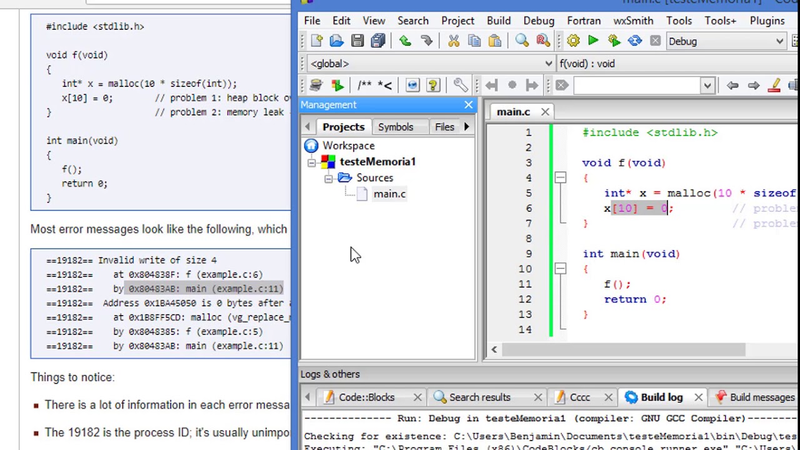Open Find with the magnifier icon
The image size is (800, 450).
pyautogui.click(x=522, y=41)
